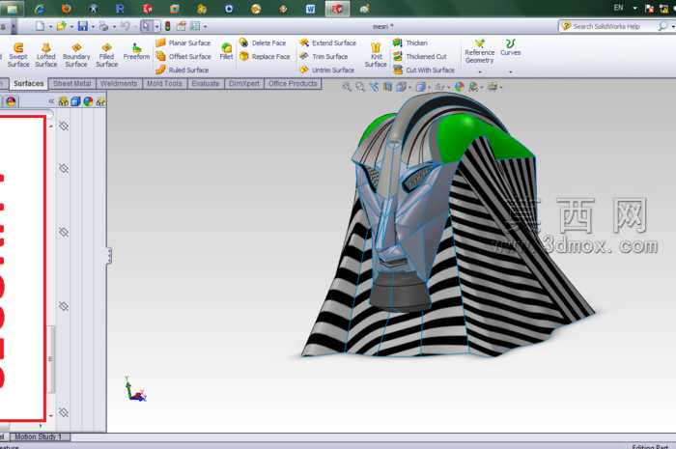The image size is (676, 449).
Task: Switch to the Weldments tab
Action: pyautogui.click(x=119, y=84)
